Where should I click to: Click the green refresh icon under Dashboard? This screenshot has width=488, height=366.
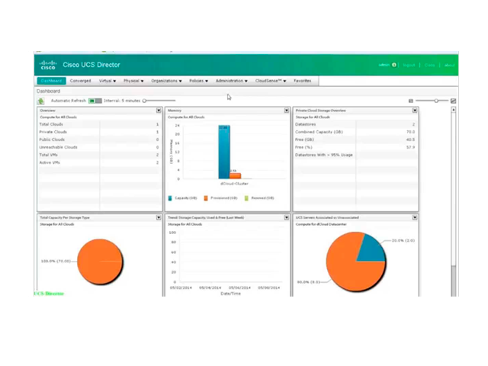(x=40, y=101)
